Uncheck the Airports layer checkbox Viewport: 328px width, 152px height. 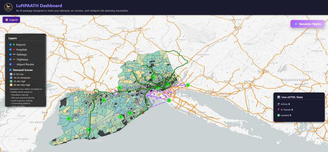[10, 45]
